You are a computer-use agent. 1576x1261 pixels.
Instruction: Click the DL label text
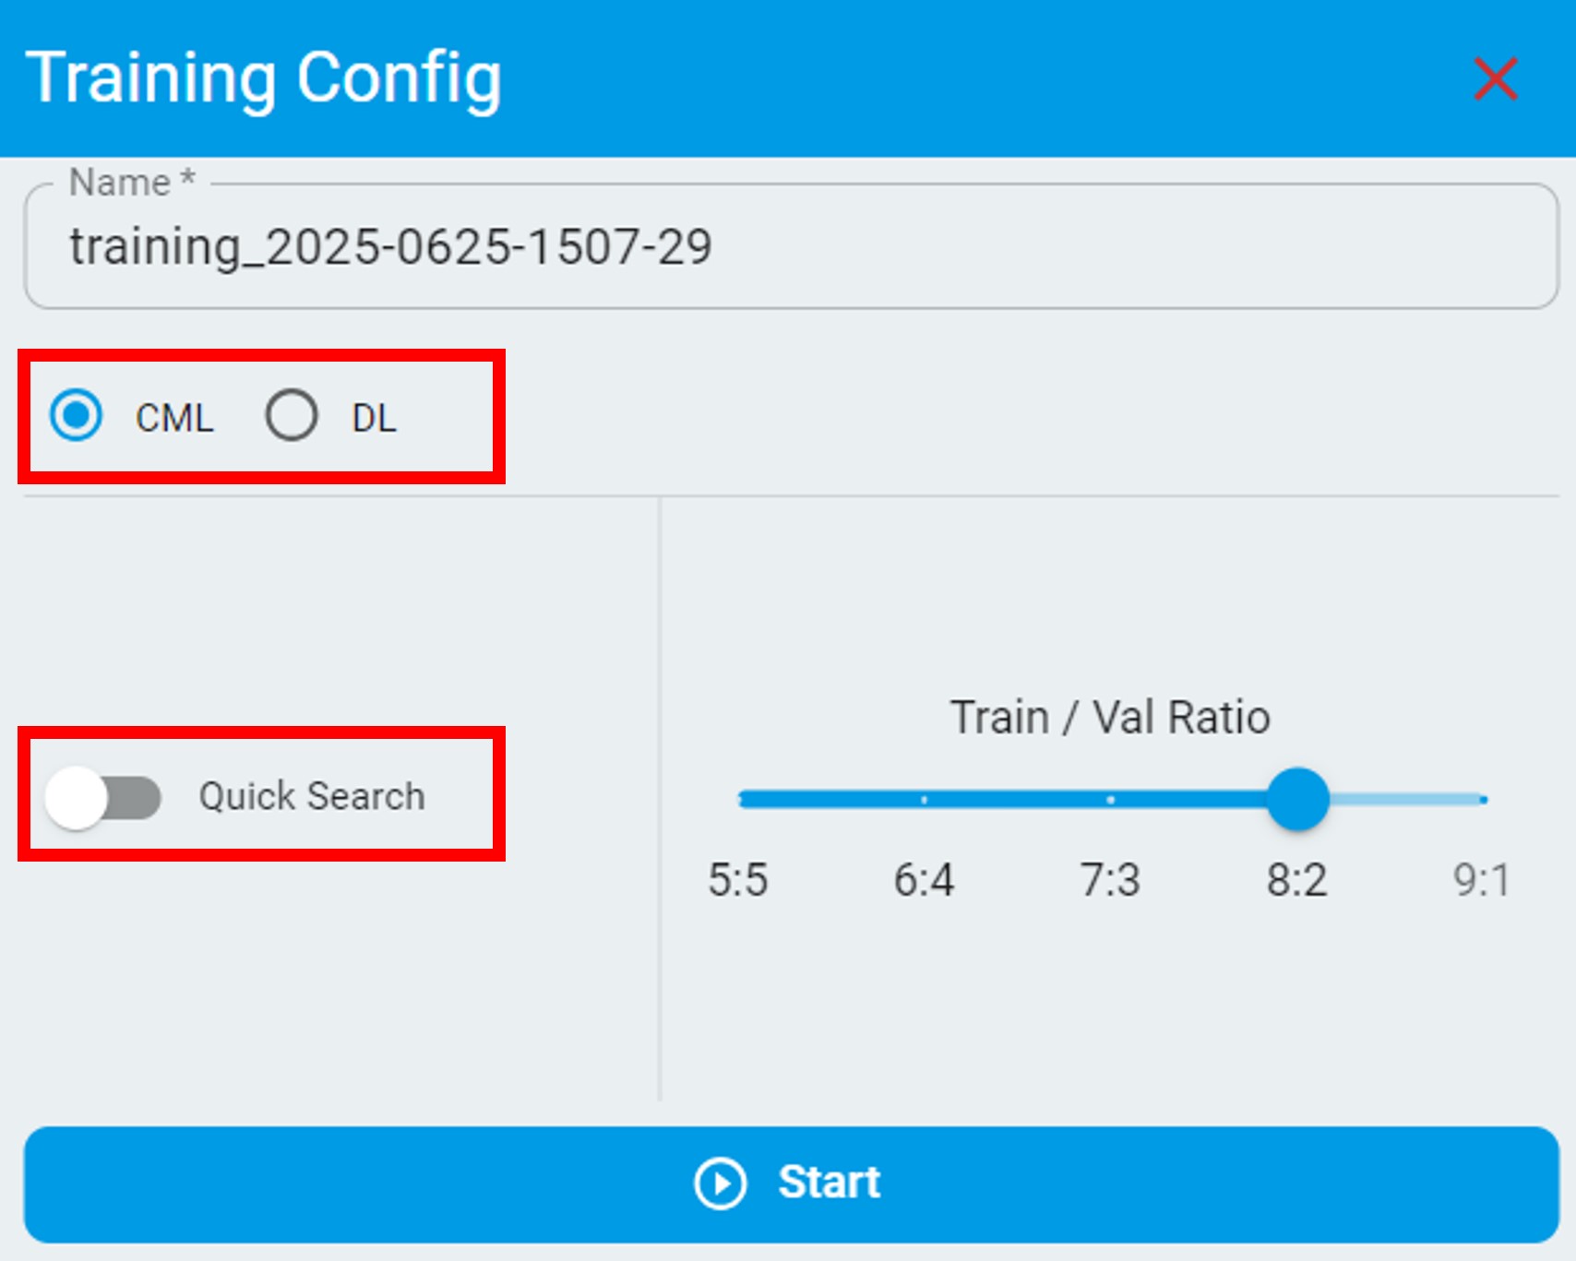click(374, 419)
